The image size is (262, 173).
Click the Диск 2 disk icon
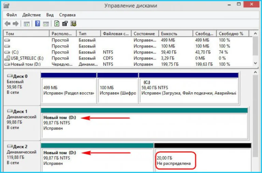[10, 146]
